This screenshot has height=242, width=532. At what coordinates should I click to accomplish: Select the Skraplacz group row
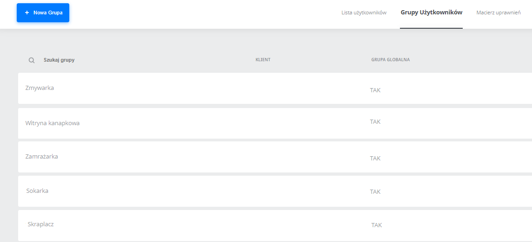pyautogui.click(x=275, y=225)
